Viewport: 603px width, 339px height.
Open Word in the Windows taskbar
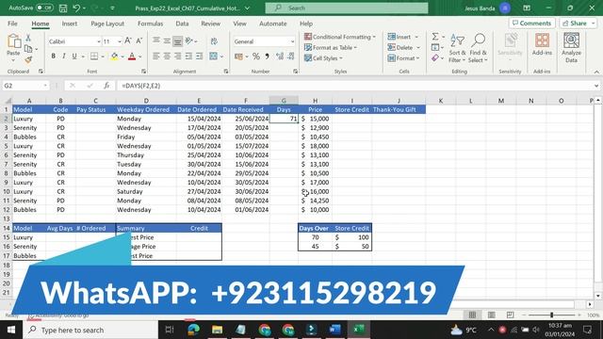tap(335, 330)
